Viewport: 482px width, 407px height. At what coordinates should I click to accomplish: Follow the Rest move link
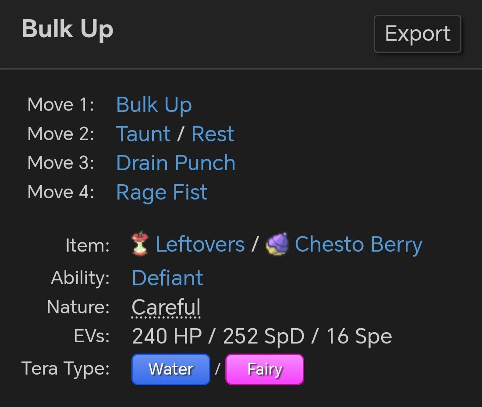click(213, 134)
